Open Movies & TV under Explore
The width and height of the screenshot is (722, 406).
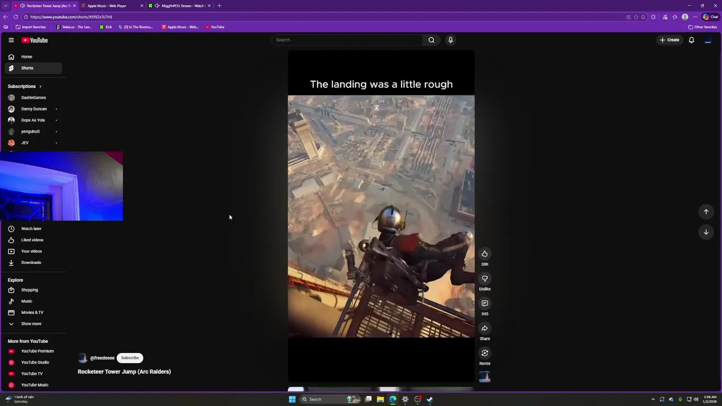click(33, 312)
